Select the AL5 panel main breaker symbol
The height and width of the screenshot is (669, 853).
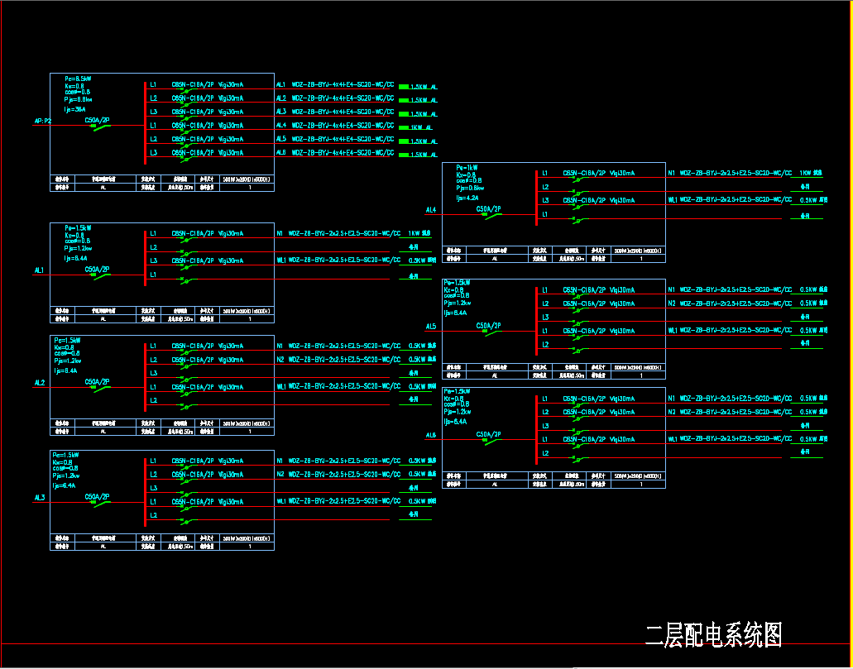click(x=493, y=332)
